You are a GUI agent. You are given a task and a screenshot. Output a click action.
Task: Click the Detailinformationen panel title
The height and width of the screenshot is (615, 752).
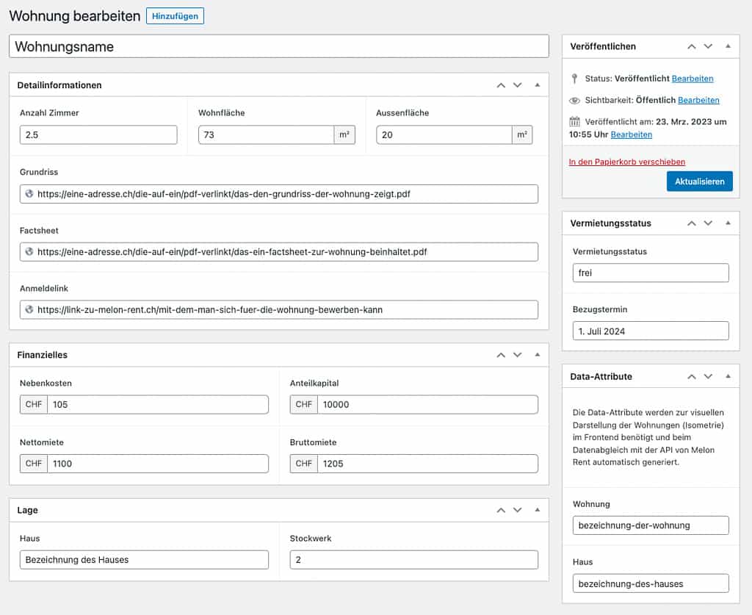coord(59,85)
